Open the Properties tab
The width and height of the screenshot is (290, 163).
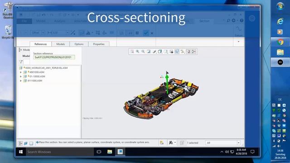tap(99, 44)
